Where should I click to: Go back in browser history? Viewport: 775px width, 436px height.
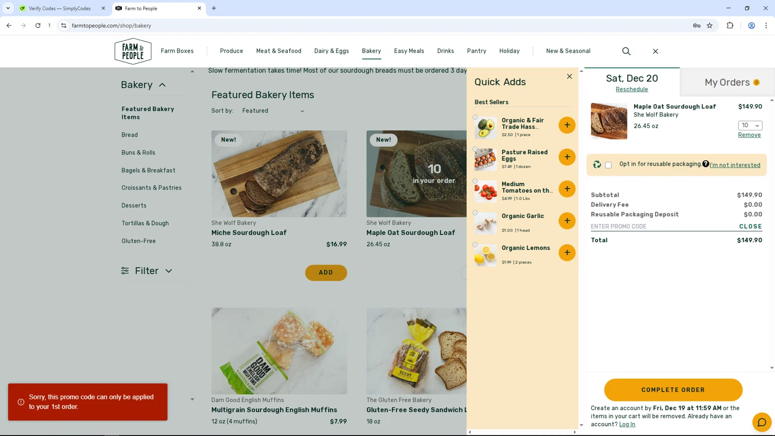[x=9, y=25]
